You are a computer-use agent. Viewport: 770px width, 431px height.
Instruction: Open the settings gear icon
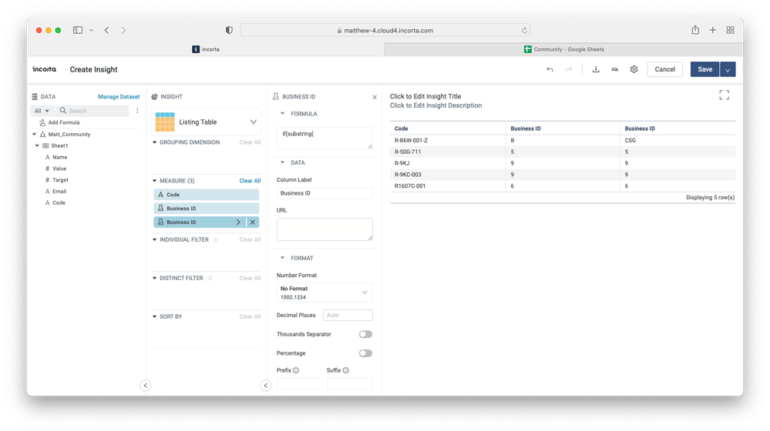[634, 69]
